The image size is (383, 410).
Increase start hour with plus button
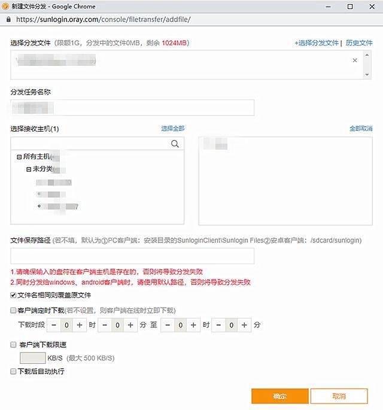point(80,325)
